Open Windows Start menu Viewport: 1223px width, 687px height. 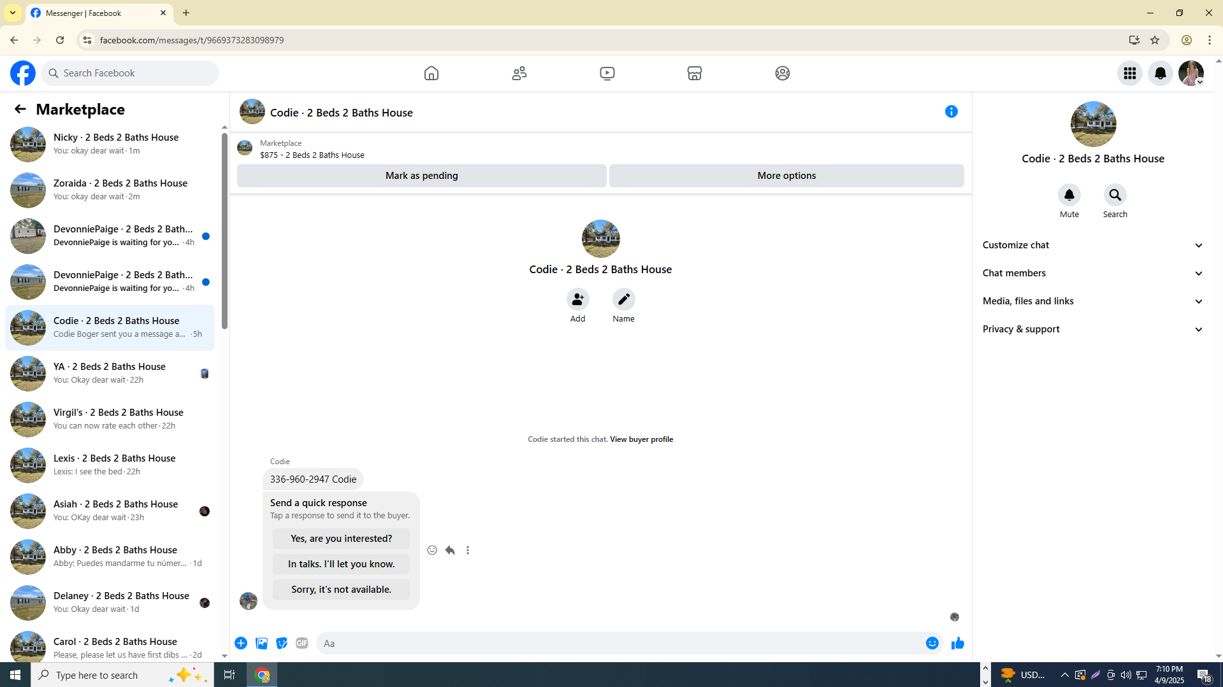pos(15,675)
